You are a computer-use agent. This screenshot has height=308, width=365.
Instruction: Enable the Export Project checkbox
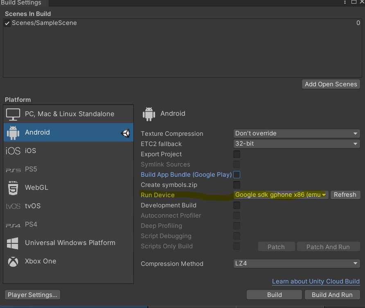coord(237,154)
